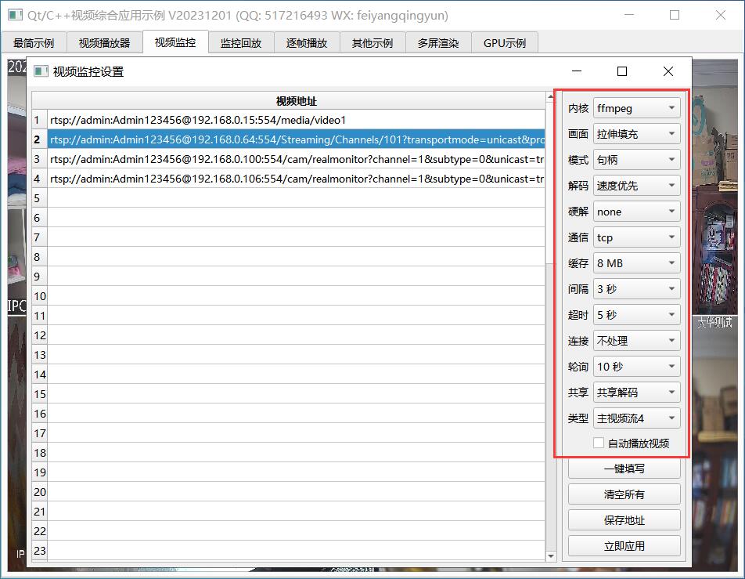This screenshot has height=579, width=745.
Task: Expand the 轮询 10 秒 dropdown
Action: tap(636, 367)
